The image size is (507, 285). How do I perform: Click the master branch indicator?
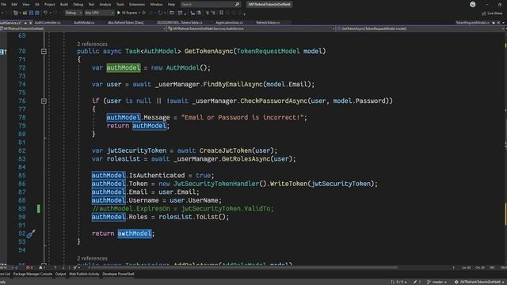tap(437, 282)
